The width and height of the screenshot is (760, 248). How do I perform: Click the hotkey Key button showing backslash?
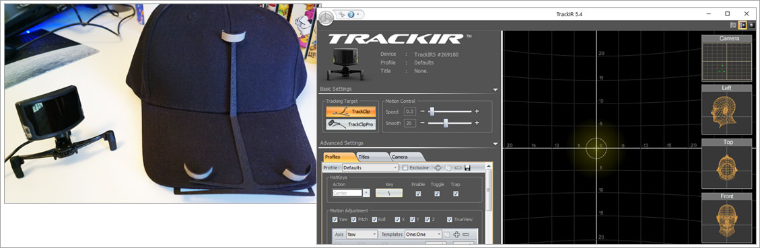(389, 193)
